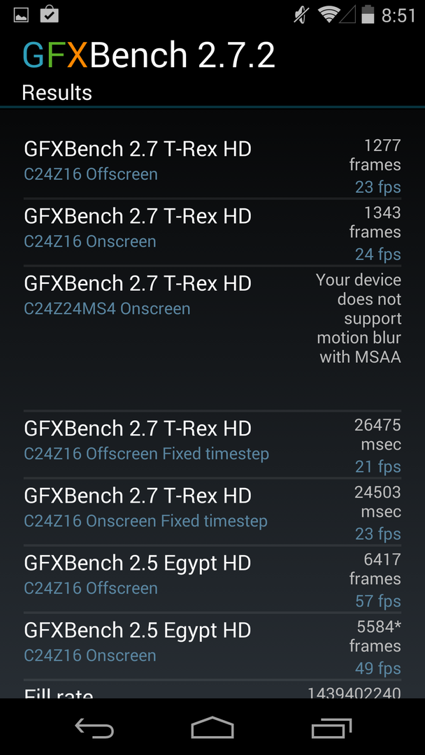Tap the picture notification icon in status bar
Screen dimensions: 425x755
pyautogui.click(x=21, y=14)
